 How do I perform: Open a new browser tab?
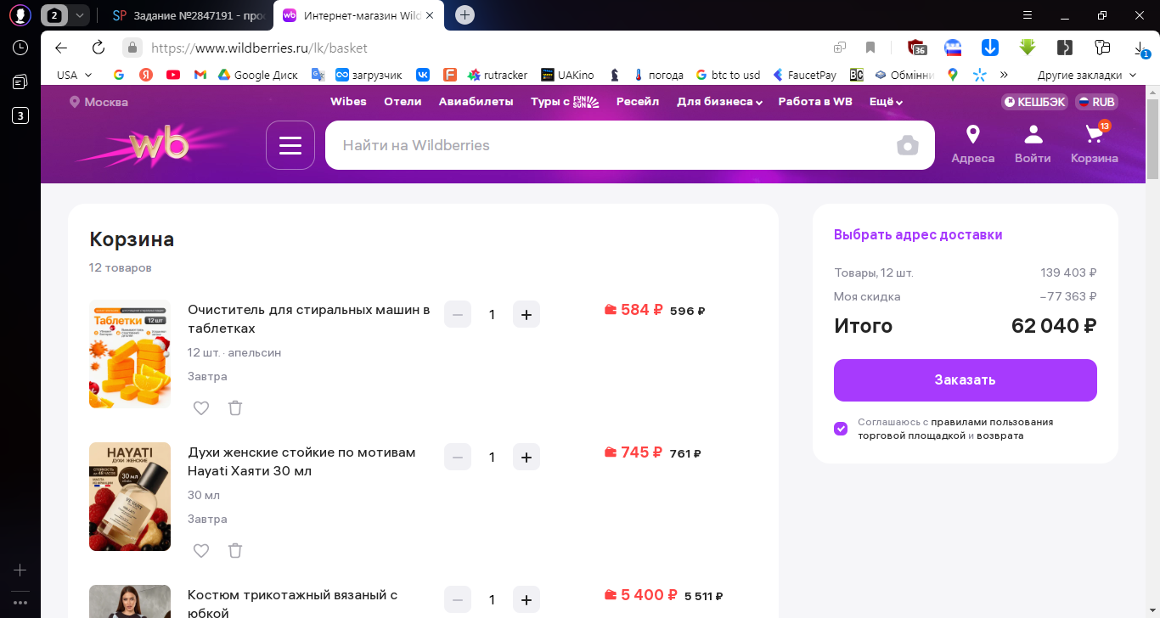click(x=465, y=15)
